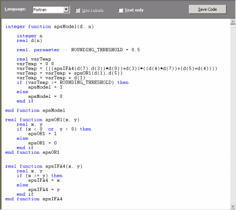Click the Save Code button
The height and width of the screenshot is (210, 236).
coord(207,9)
